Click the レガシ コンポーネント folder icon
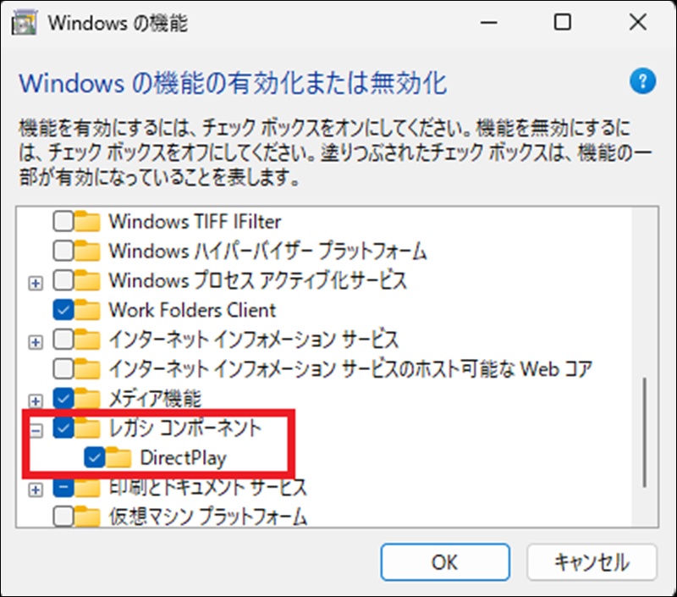This screenshot has height=597, width=677. click(87, 428)
